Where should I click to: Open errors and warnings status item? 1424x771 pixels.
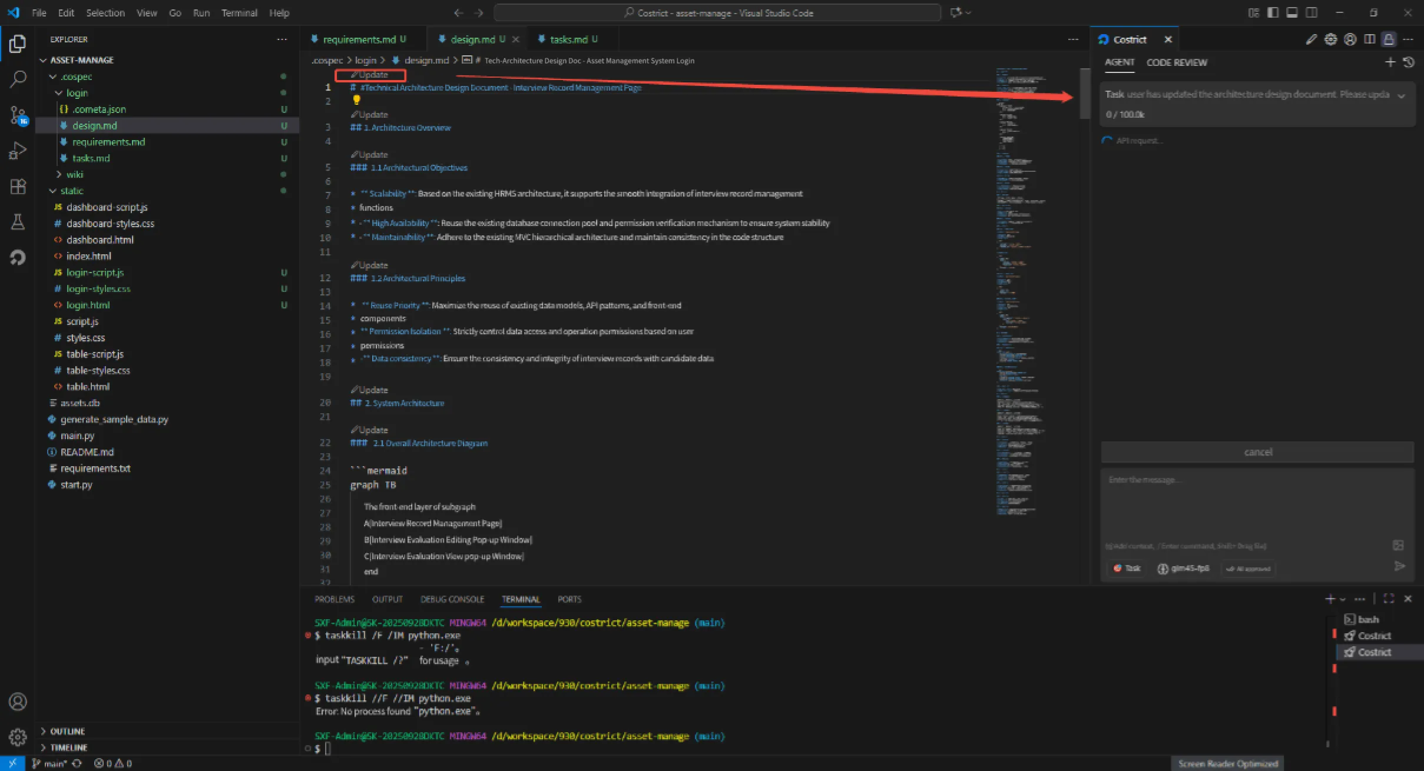click(x=113, y=763)
